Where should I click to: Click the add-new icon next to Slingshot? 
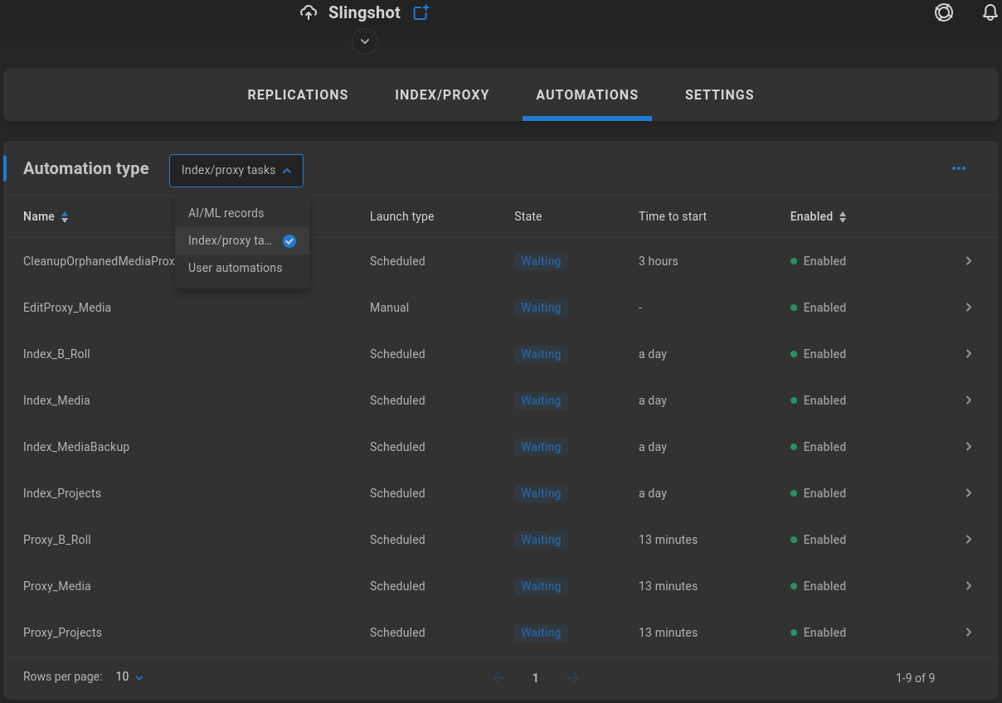click(421, 12)
